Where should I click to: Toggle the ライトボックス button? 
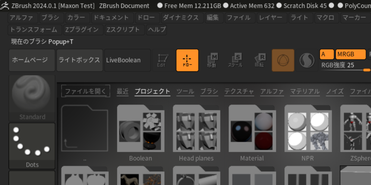80,60
